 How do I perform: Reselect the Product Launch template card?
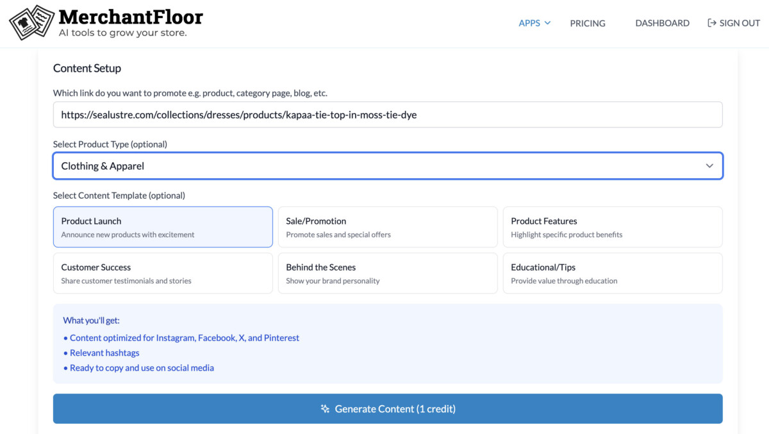tap(162, 226)
